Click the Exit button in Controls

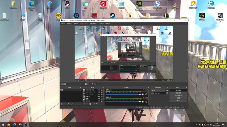click(x=178, y=101)
